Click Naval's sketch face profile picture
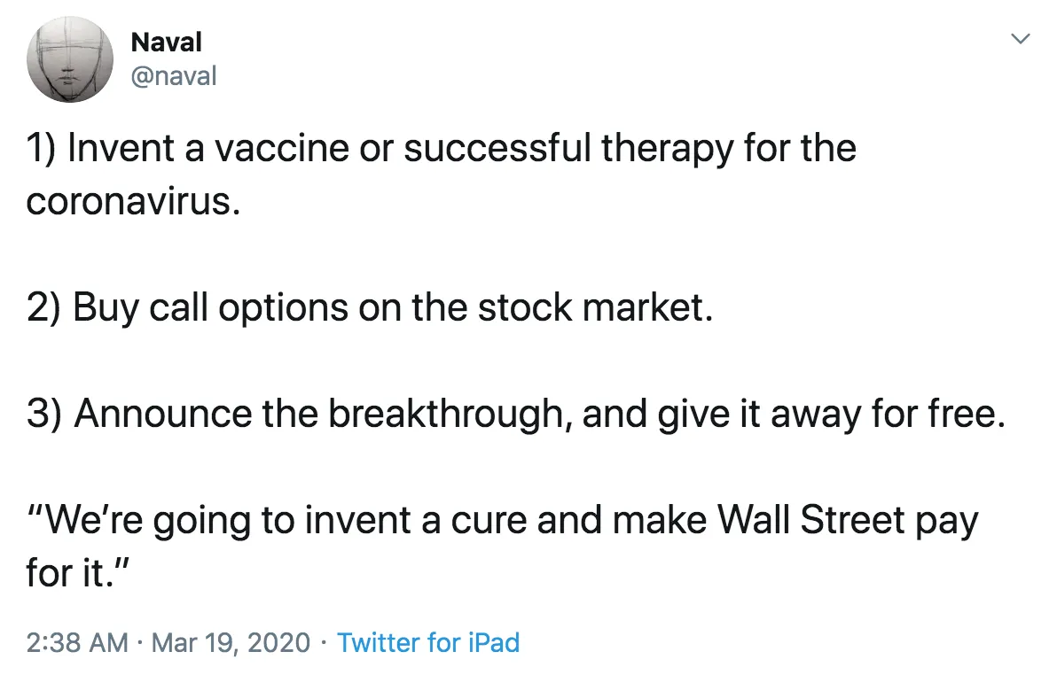Screen dimensions: 1057x675 [x=70, y=59]
